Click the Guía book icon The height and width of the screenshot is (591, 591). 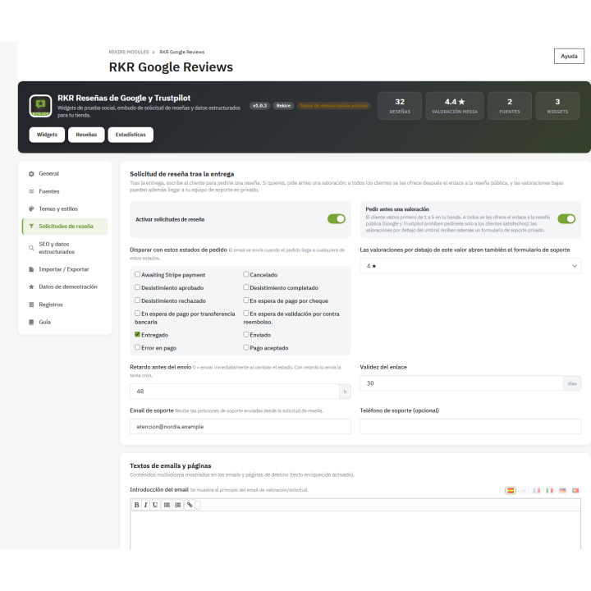[x=31, y=322]
